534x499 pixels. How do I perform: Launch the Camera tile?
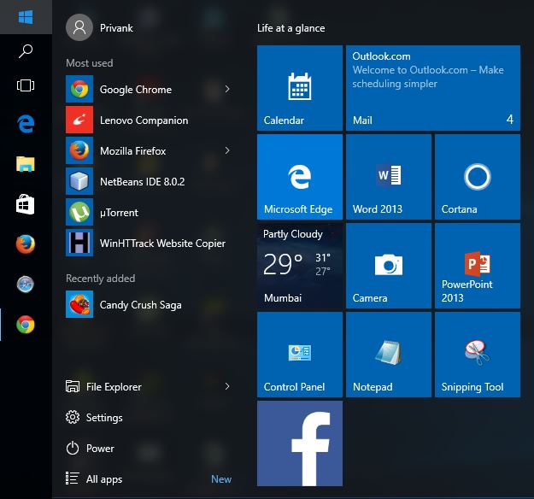pos(389,266)
